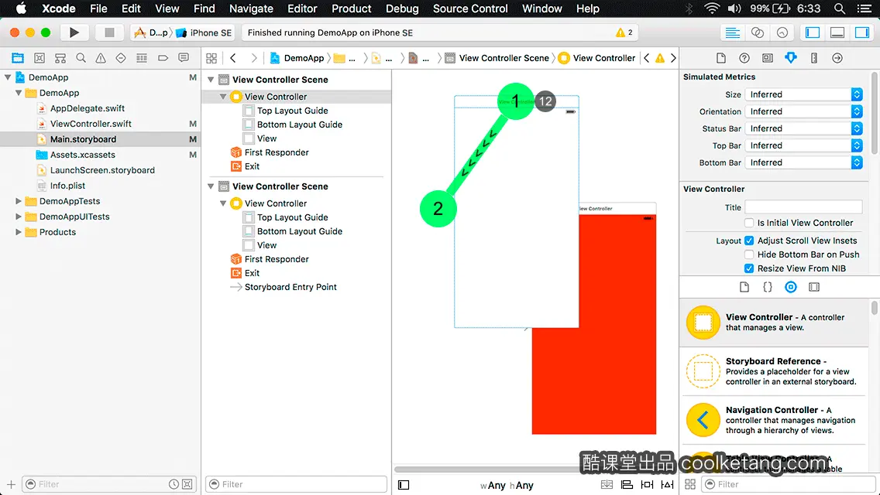Open Resolve Auto Layout Issues

click(667, 485)
